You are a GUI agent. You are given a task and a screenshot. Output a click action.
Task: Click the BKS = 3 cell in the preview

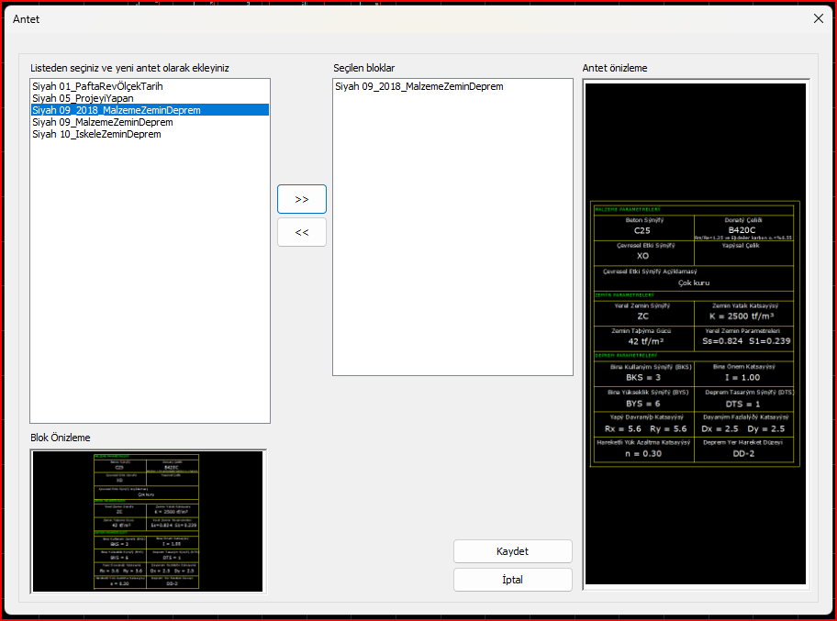642,375
